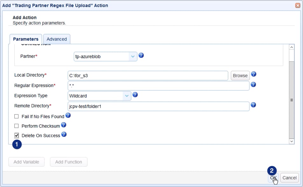Click the Perform Checksum help icon
The height and width of the screenshot is (187, 303).
pyautogui.click(x=63, y=124)
